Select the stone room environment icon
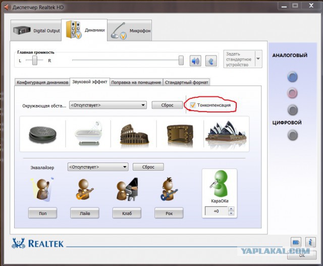The width and height of the screenshot is (323, 266). (180, 135)
